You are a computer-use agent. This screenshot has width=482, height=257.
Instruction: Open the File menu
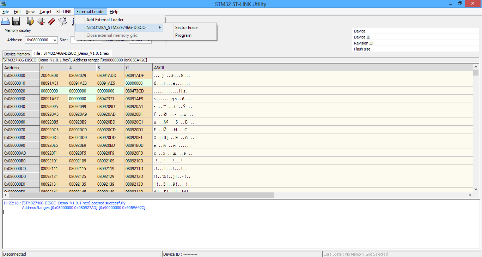pos(6,12)
